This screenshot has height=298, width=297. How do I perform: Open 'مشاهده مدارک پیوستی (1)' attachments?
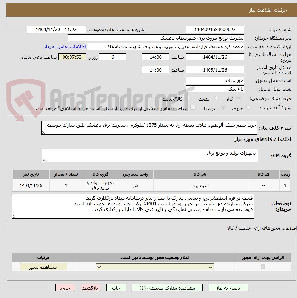click(167, 288)
